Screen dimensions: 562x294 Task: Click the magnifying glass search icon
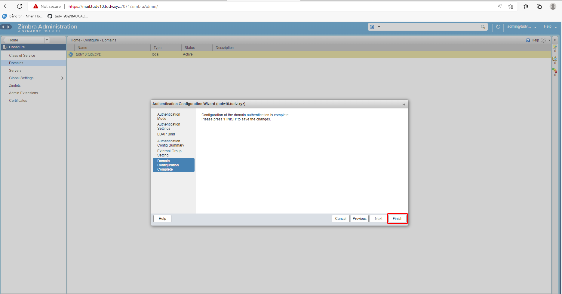pos(483,27)
